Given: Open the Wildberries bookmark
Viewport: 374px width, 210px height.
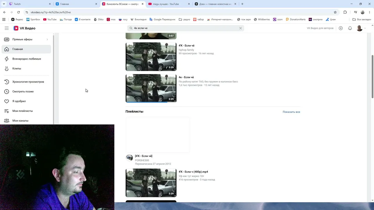Looking at the screenshot, I should (262, 20).
